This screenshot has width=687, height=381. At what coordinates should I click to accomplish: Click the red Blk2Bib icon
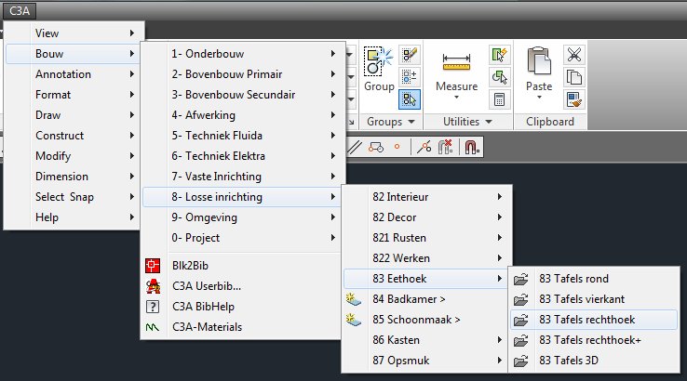tap(153, 266)
